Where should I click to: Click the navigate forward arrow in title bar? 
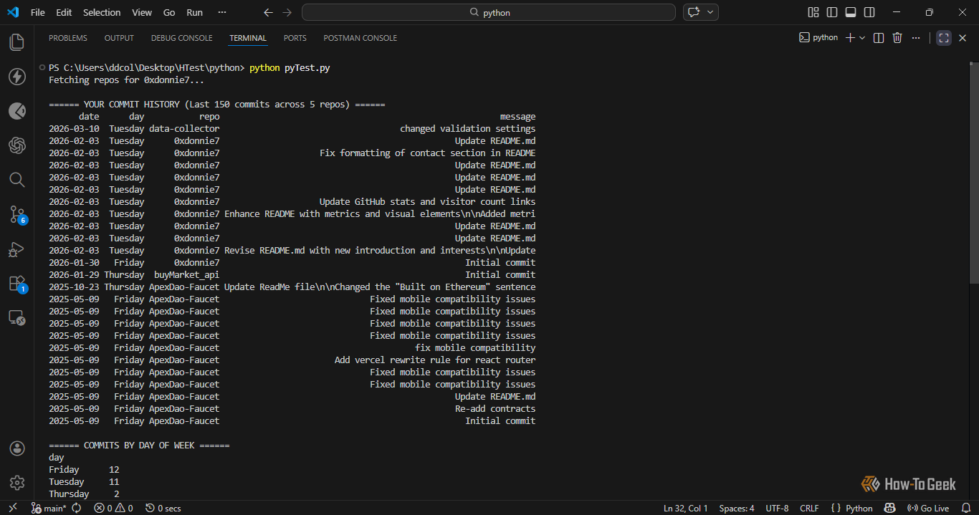click(x=287, y=12)
